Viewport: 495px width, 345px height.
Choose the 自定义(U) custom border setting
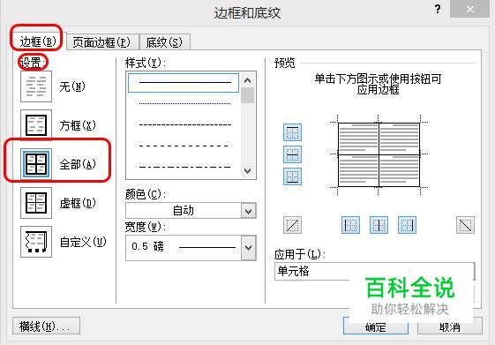tap(36, 242)
